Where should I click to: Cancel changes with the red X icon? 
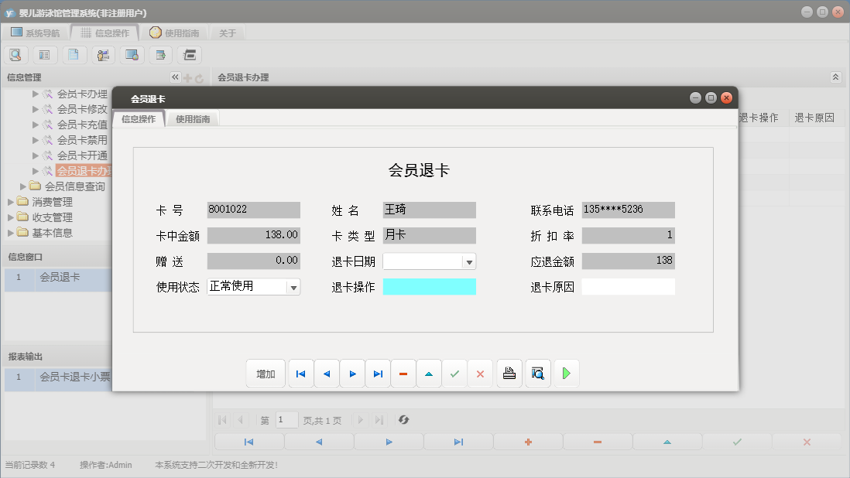tap(480, 373)
